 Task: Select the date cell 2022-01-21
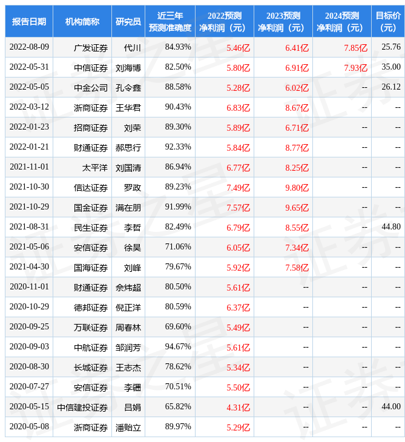(29, 147)
